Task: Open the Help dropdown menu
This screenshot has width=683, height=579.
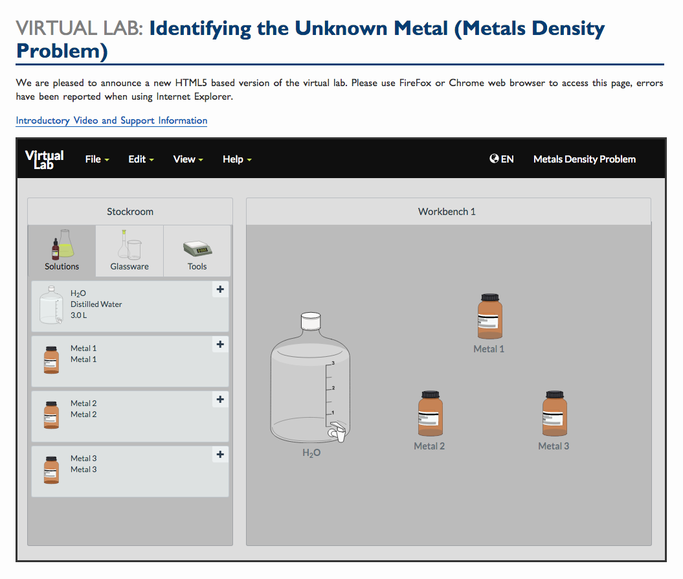Action: click(x=233, y=159)
